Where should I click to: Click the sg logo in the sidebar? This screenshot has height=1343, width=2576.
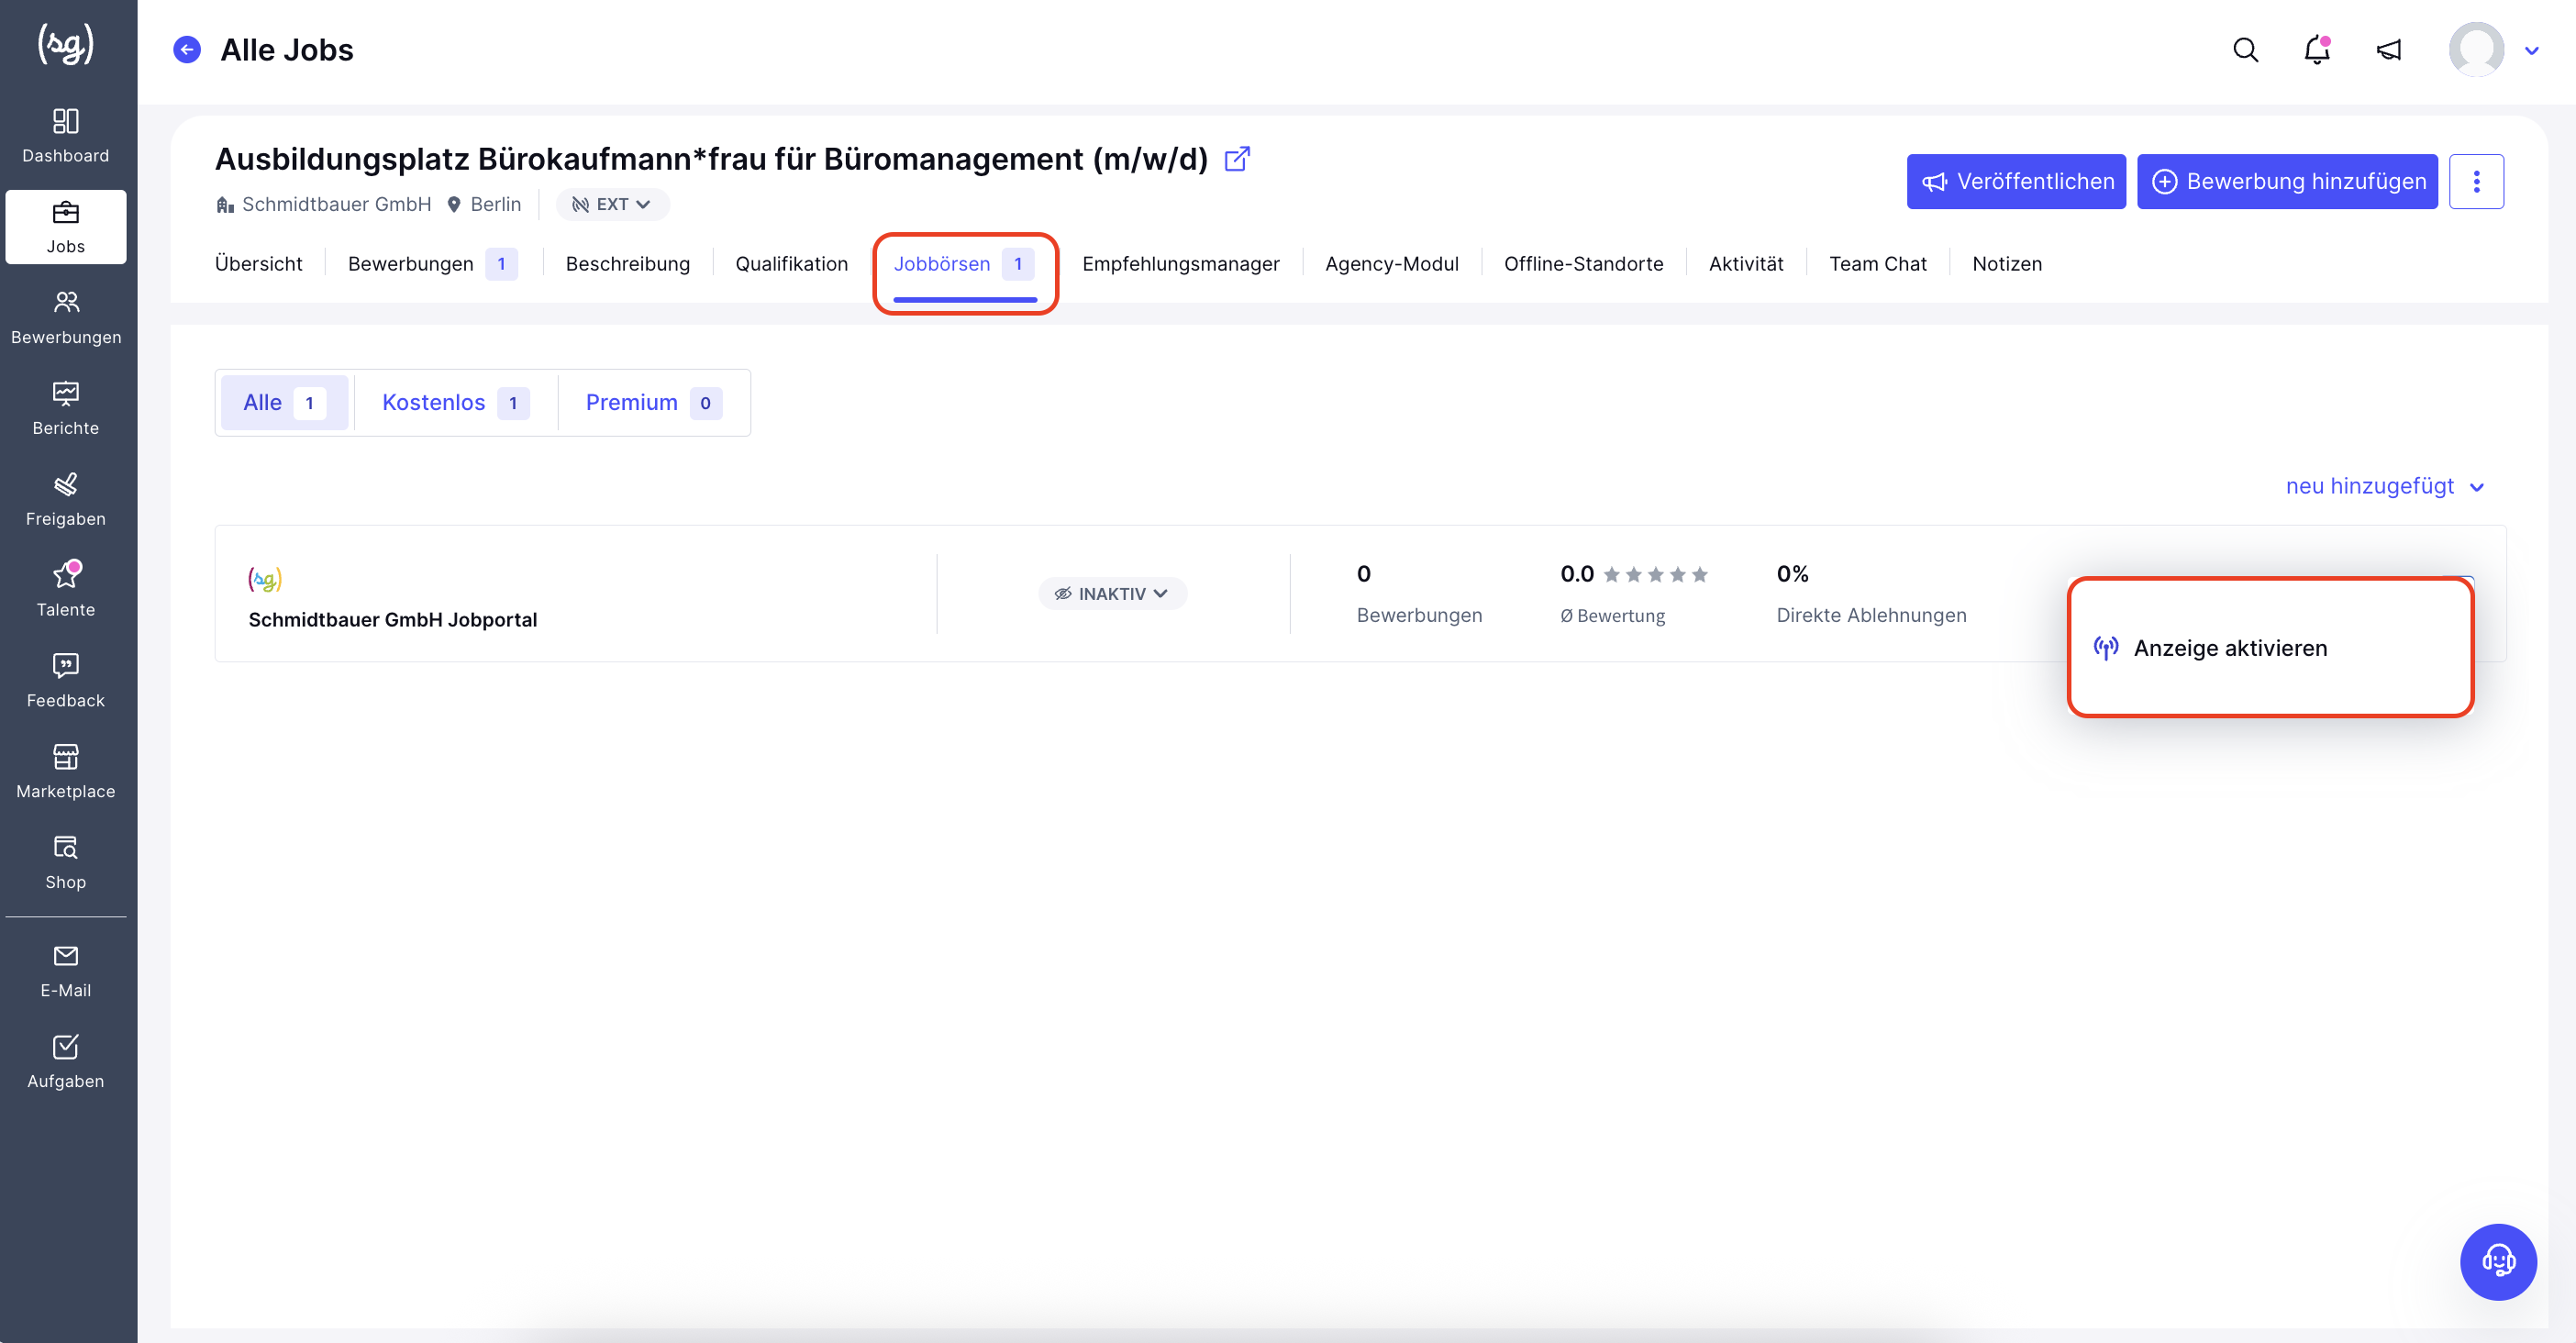click(x=66, y=45)
